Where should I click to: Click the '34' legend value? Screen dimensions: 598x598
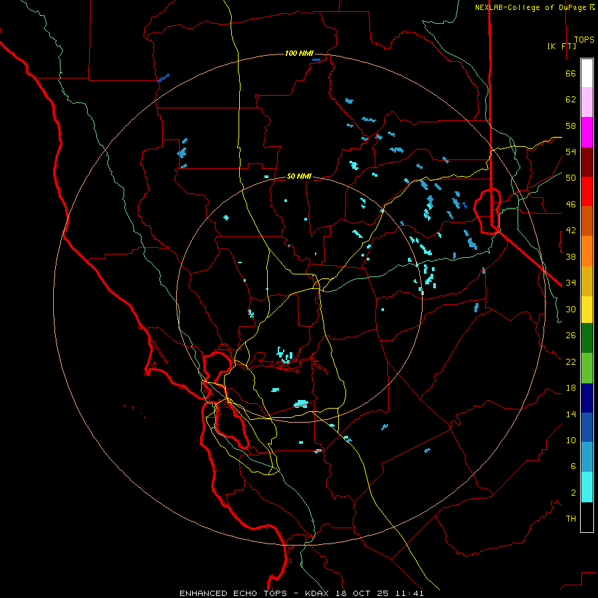coord(571,283)
